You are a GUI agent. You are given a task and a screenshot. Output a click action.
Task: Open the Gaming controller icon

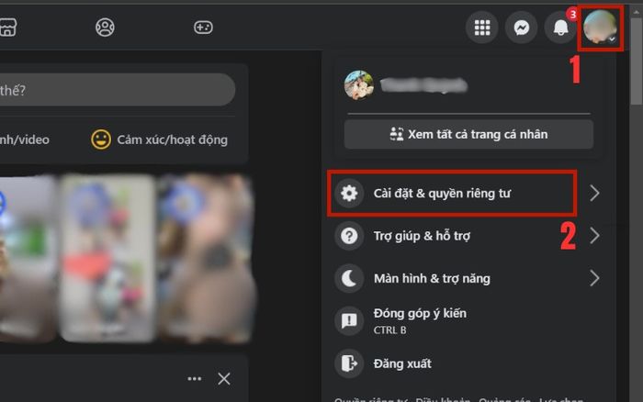coord(203,28)
